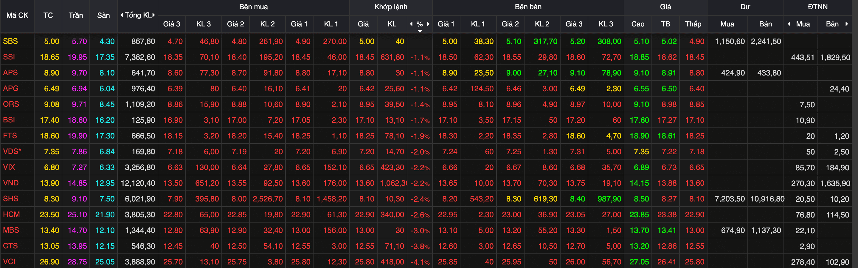Select VND foreign sell value 1,635,90
Viewport: 858px width, 268px height.
click(x=835, y=183)
